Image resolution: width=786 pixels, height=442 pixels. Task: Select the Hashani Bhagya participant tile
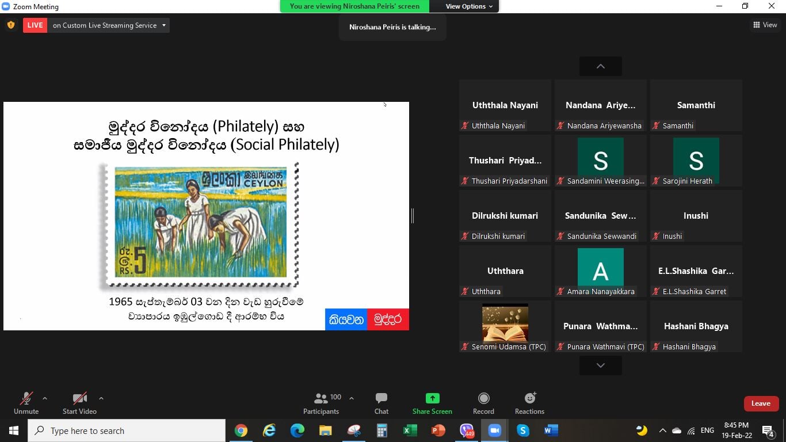[696, 326]
